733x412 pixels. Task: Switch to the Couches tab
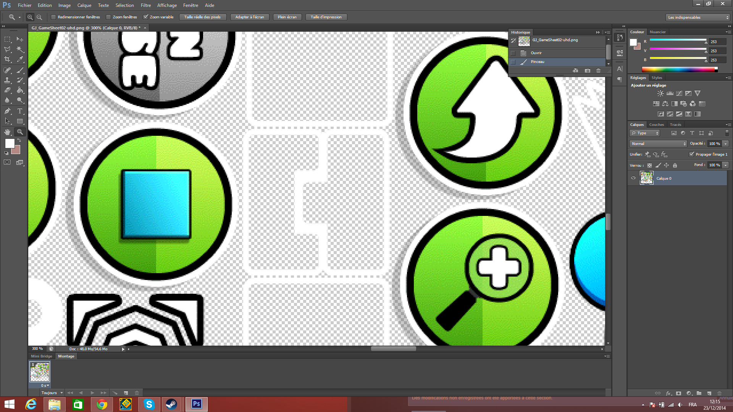click(656, 125)
